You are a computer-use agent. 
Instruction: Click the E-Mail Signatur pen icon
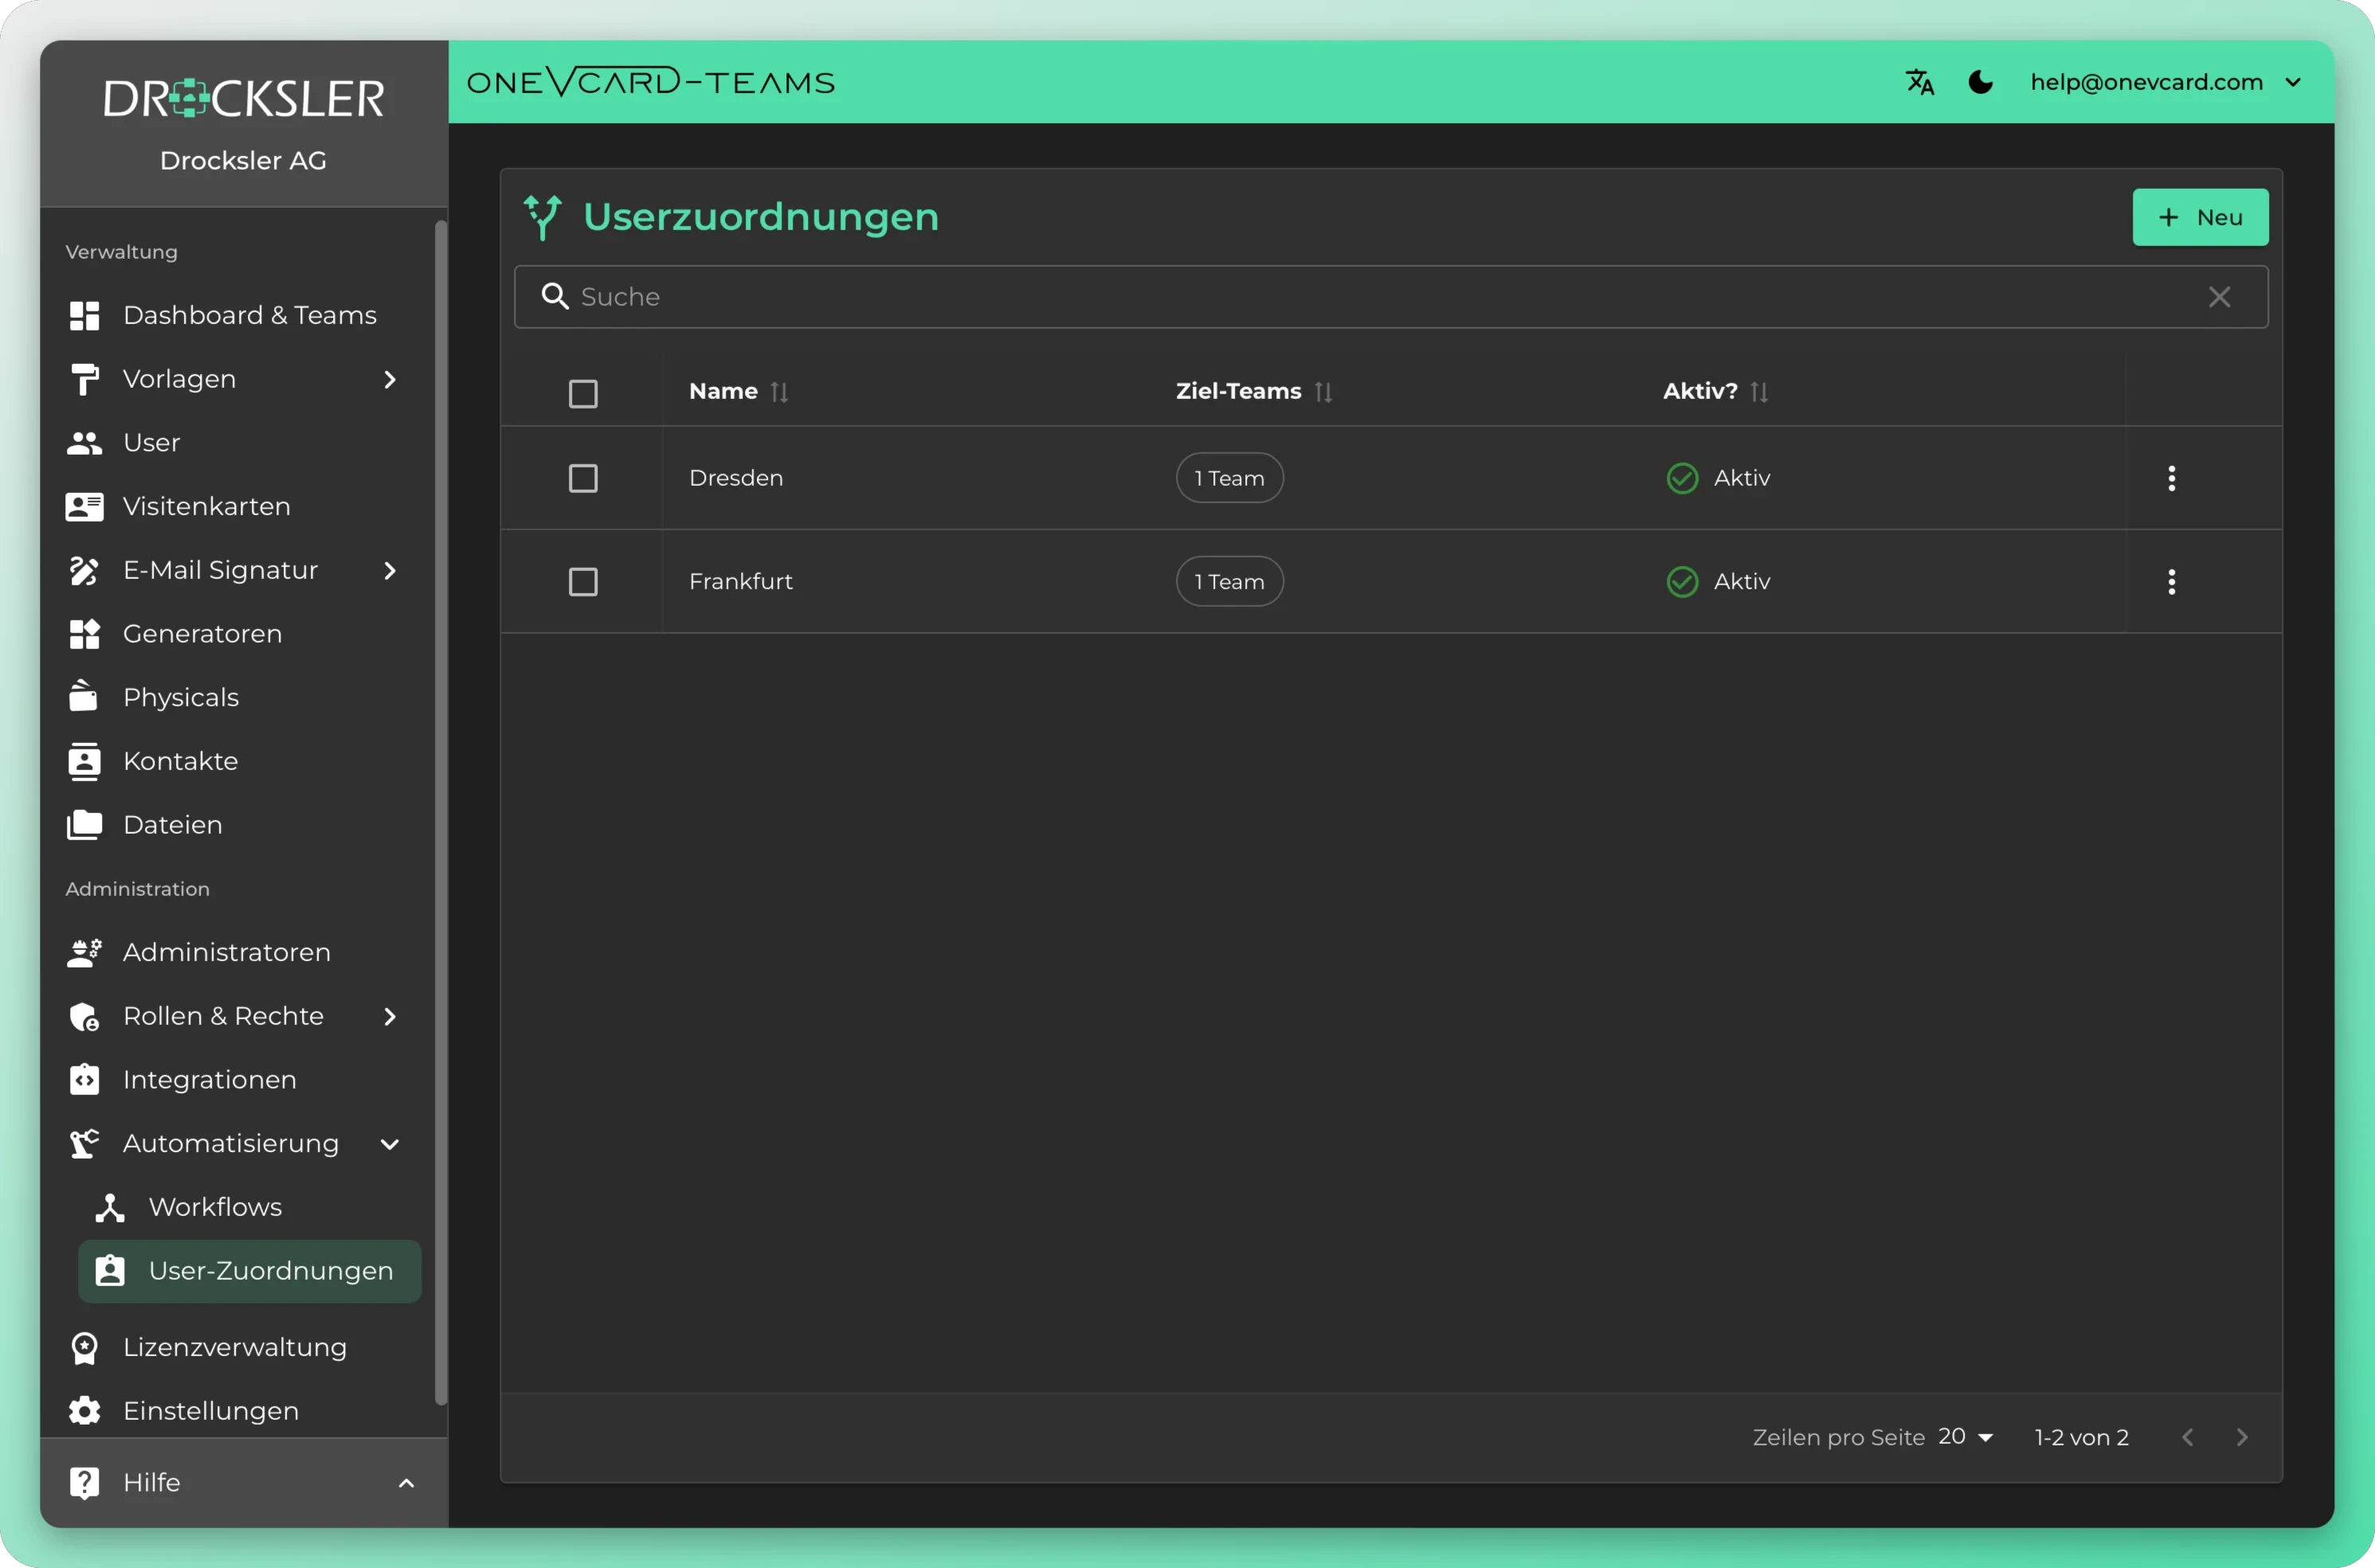(x=85, y=570)
